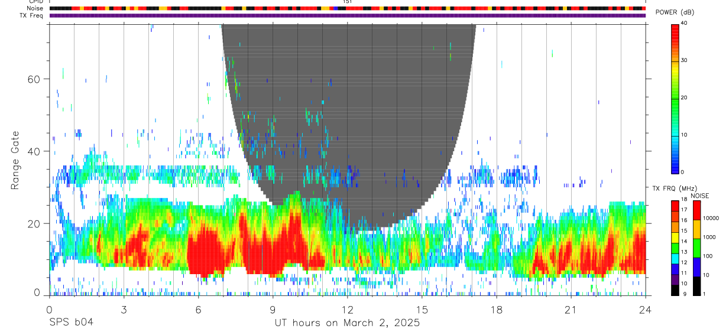Select the 'NOISE' legend title
This screenshot has height=335, width=726.
click(x=699, y=196)
